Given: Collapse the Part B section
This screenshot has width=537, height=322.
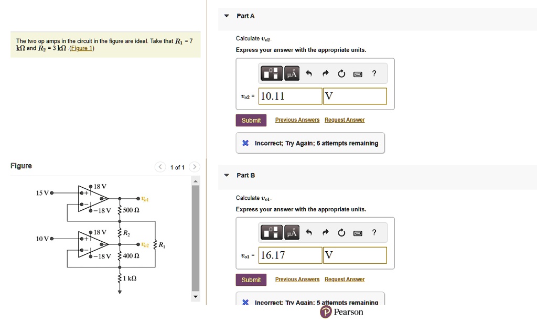Looking at the screenshot, I should 225,175.
